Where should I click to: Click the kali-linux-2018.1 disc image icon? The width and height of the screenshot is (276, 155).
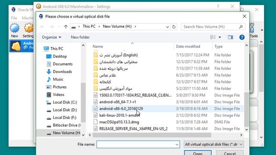click(95, 115)
